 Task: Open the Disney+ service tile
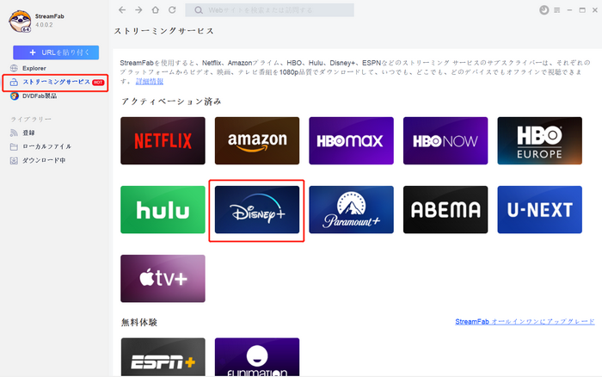tap(257, 210)
